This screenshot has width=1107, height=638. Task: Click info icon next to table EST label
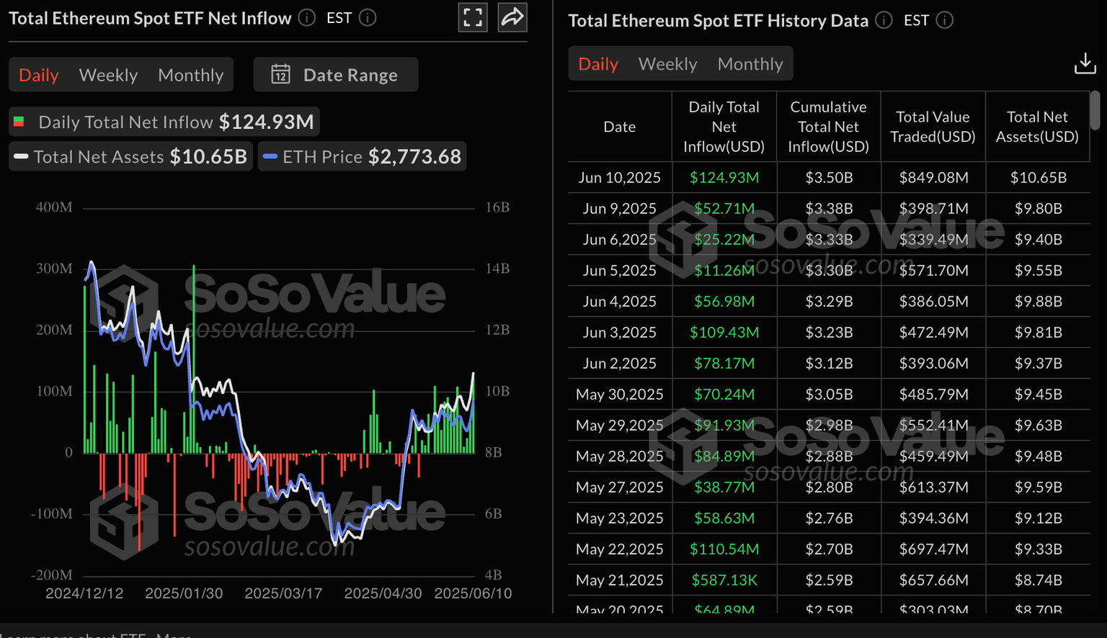(x=944, y=20)
